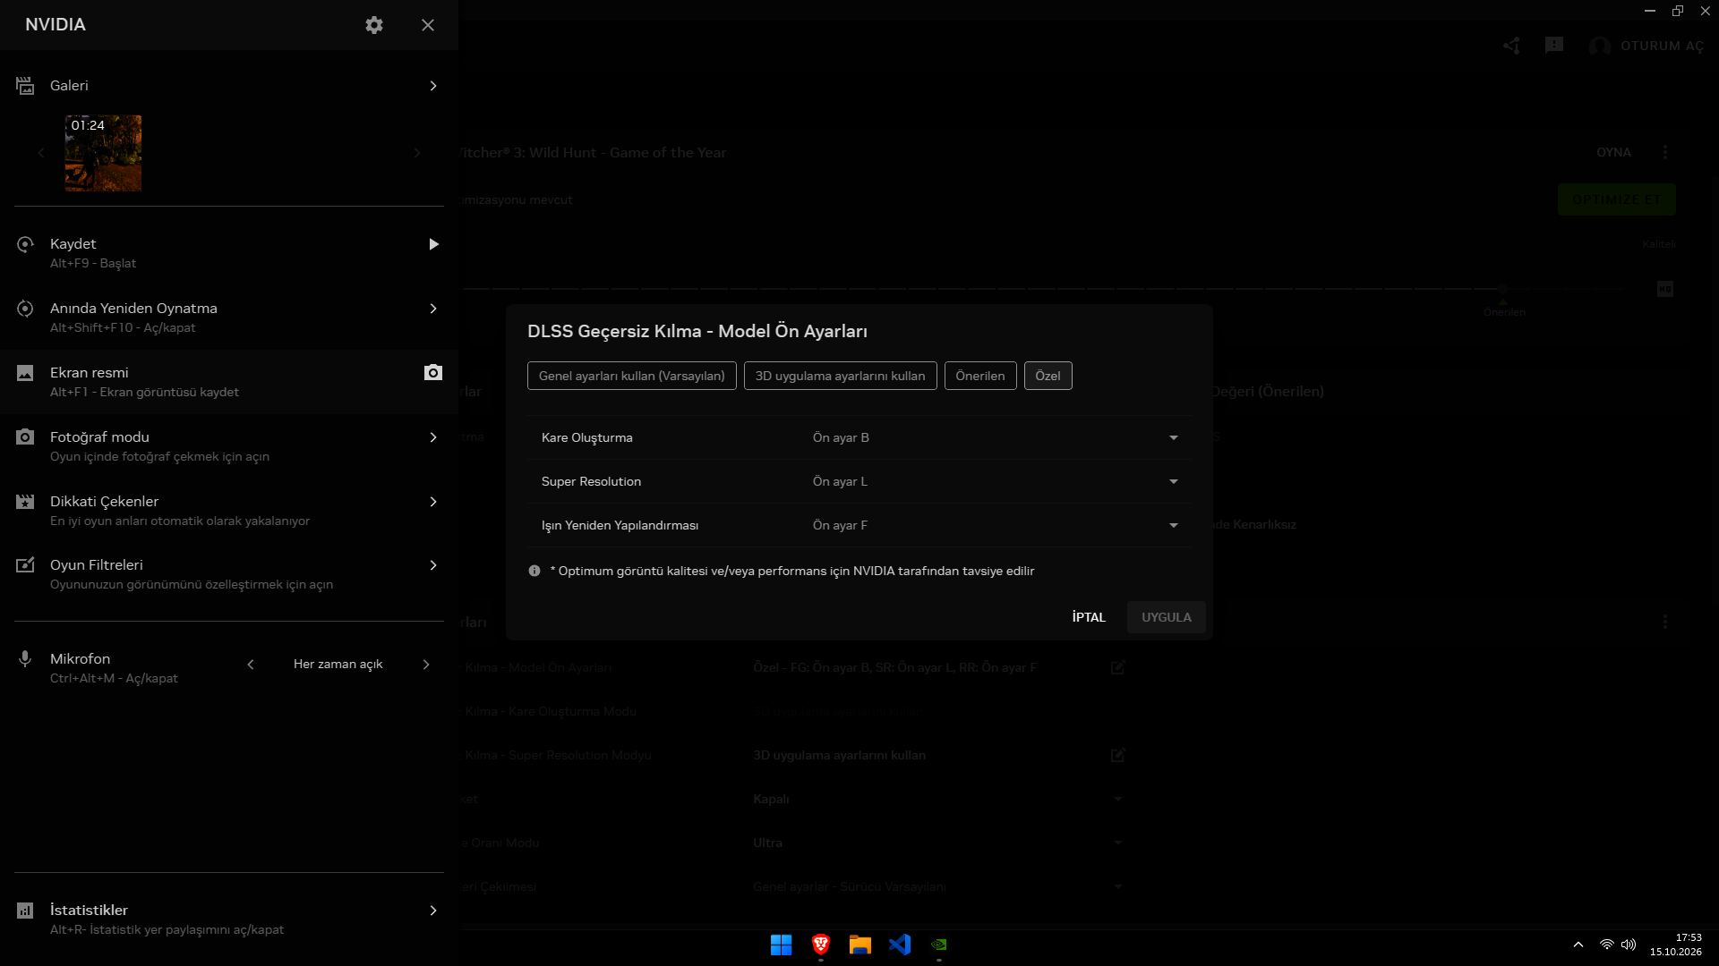The image size is (1719, 966).
Task: Click the Mikrofon icon
Action: (25, 659)
